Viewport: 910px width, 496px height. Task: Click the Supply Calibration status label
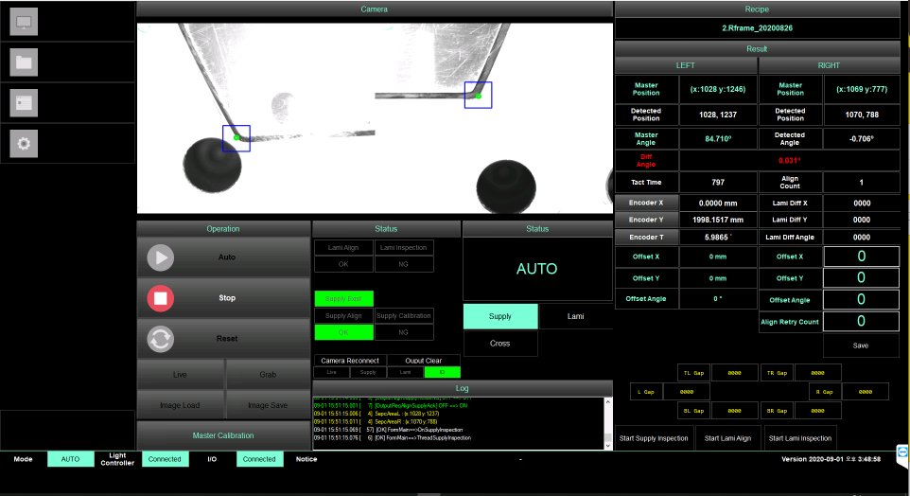tap(403, 316)
